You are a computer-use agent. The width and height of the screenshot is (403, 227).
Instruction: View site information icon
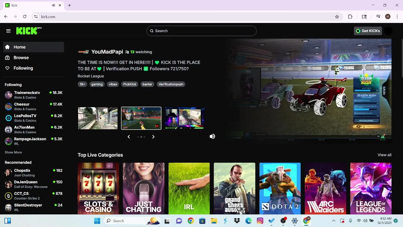tap(36, 17)
